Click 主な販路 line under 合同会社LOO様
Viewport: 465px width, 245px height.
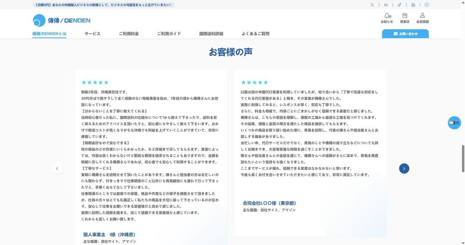click(x=270, y=210)
